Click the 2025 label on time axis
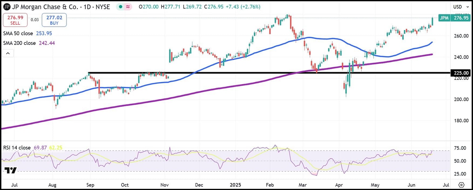 (x=237, y=185)
